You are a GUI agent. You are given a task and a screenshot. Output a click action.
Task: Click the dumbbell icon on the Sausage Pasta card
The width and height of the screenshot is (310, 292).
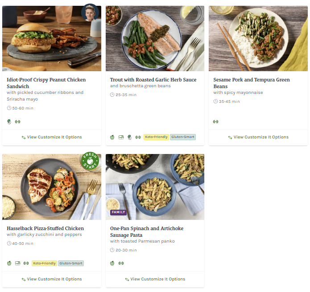(121, 263)
